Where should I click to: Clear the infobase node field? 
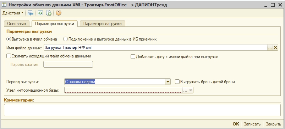(x=191, y=90)
